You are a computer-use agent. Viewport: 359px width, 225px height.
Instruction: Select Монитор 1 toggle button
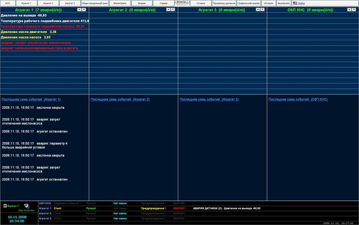[182, 2]
